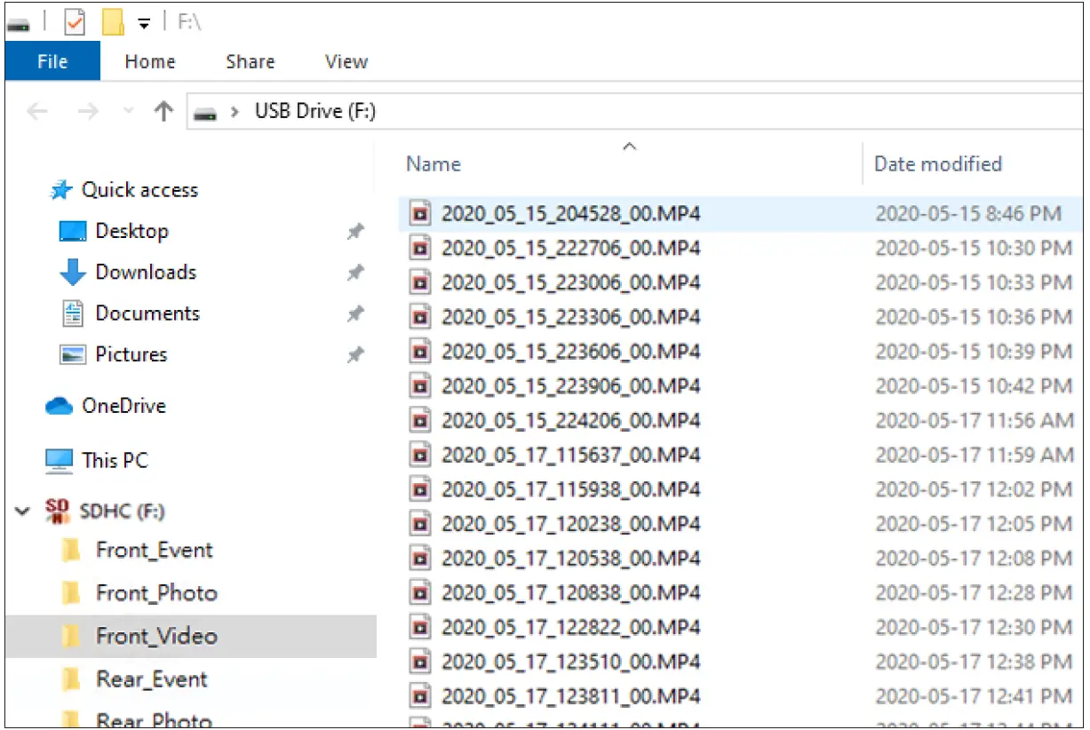Collapse the SDHC (F:) tree node arrow
The width and height of the screenshot is (1090, 730).
(21, 512)
